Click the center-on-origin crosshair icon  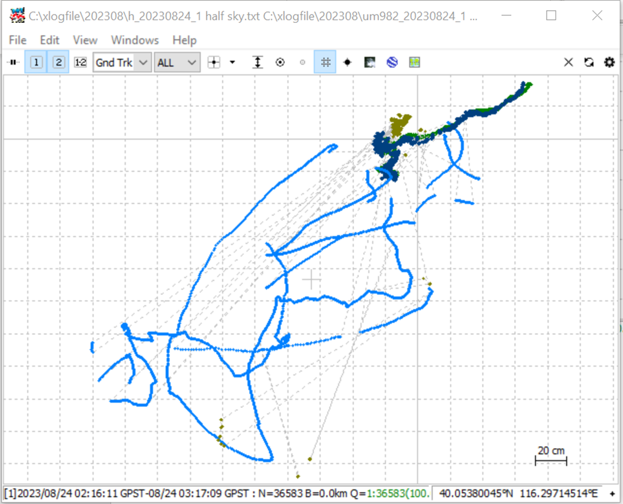tap(214, 62)
